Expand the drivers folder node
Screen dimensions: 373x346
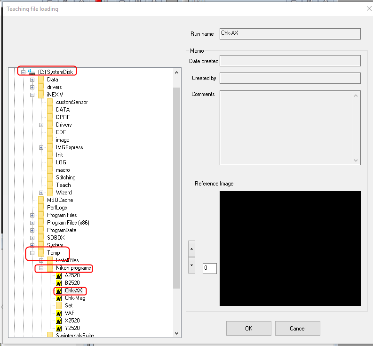(32, 87)
